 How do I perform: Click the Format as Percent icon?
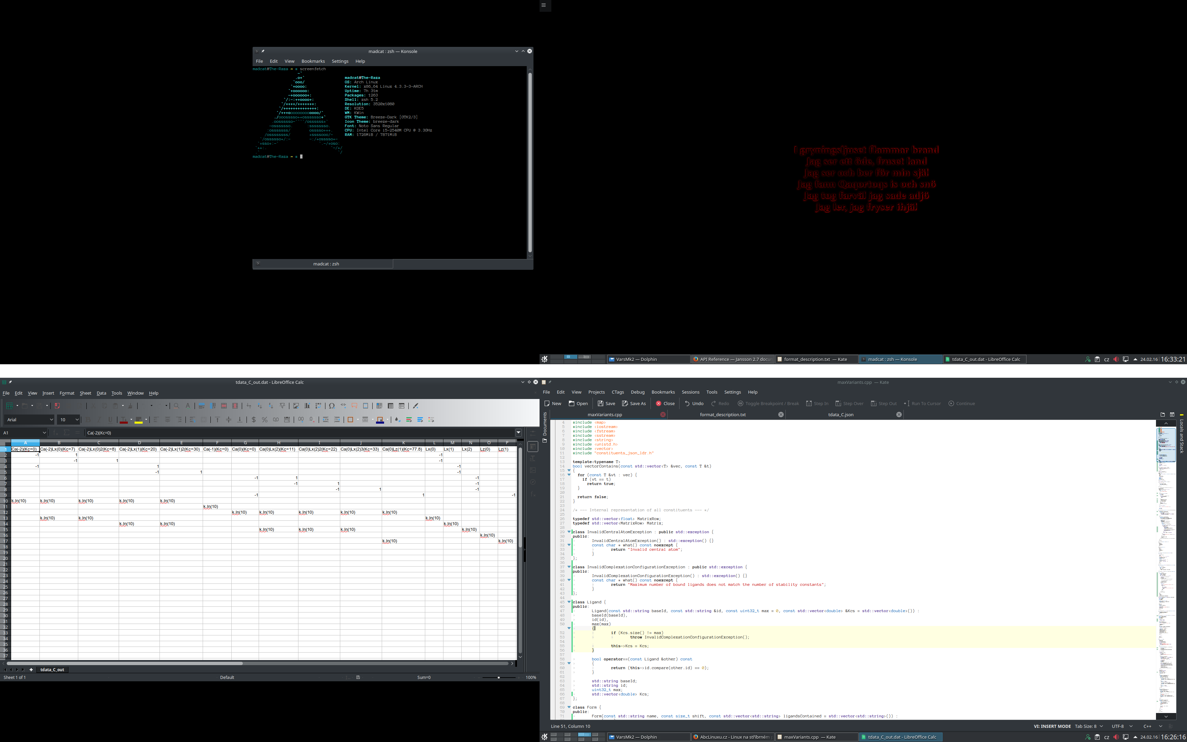[264, 420]
